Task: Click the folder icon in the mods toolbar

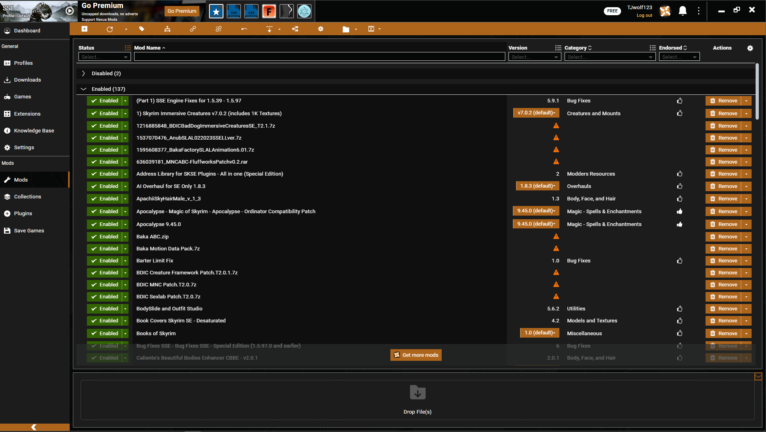Action: [346, 29]
